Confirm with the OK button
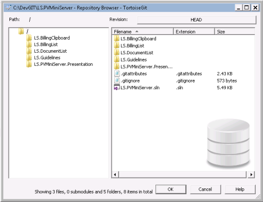Image resolution: width=263 pixels, height=202 pixels. [171, 189]
